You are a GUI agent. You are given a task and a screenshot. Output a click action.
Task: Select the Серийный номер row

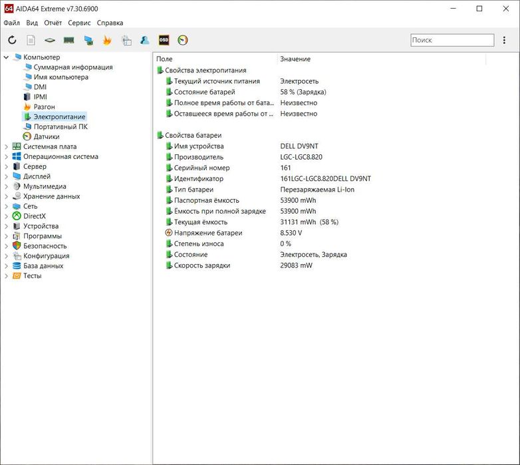[228, 168]
